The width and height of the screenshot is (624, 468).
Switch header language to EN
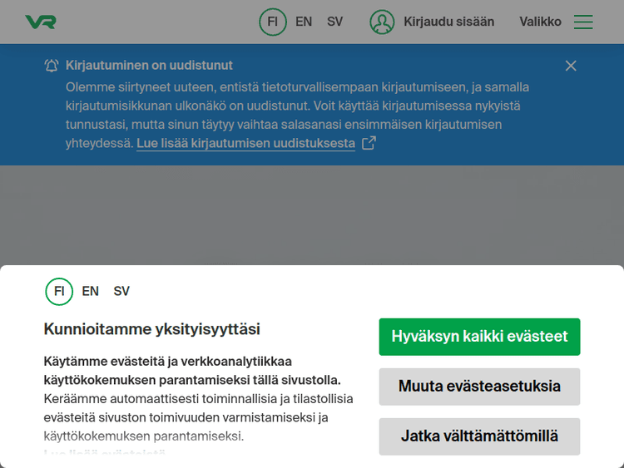[304, 22]
